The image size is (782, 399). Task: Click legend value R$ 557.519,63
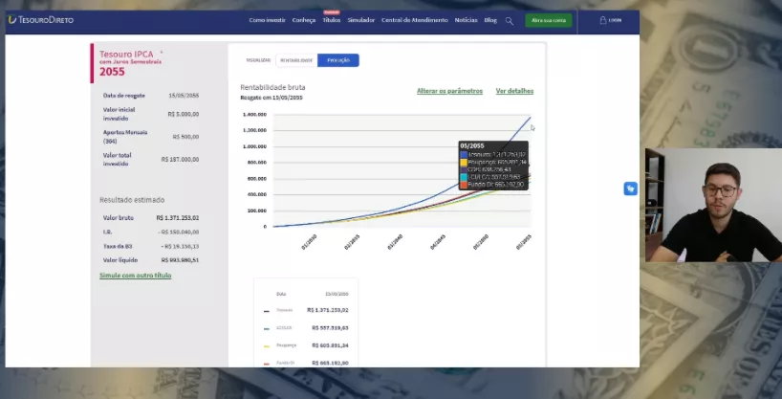click(330, 328)
